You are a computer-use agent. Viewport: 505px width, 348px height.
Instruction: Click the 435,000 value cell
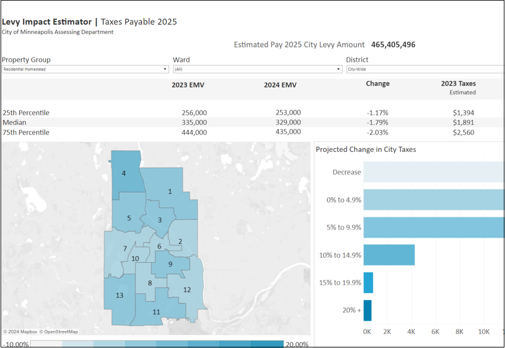(288, 132)
